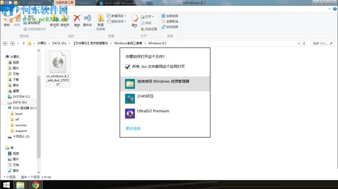The height and width of the screenshot is (189, 338).
Task: Click the Up one level arrow
Action: [x=24, y=43]
